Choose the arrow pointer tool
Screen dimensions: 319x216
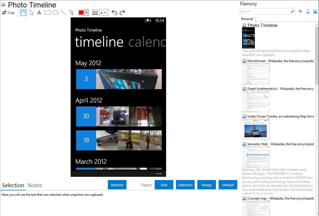point(31,13)
